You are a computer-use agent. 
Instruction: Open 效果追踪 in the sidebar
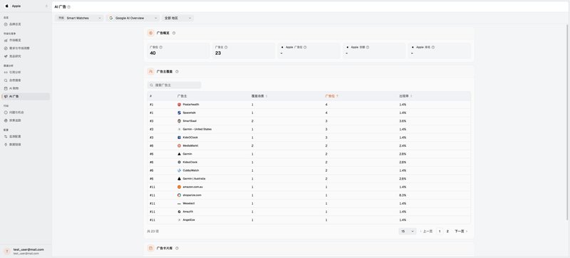(x=26, y=120)
